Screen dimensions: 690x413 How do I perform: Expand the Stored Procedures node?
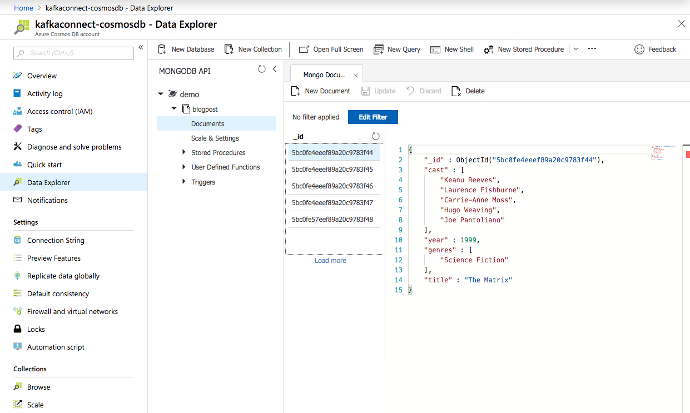[x=184, y=152]
